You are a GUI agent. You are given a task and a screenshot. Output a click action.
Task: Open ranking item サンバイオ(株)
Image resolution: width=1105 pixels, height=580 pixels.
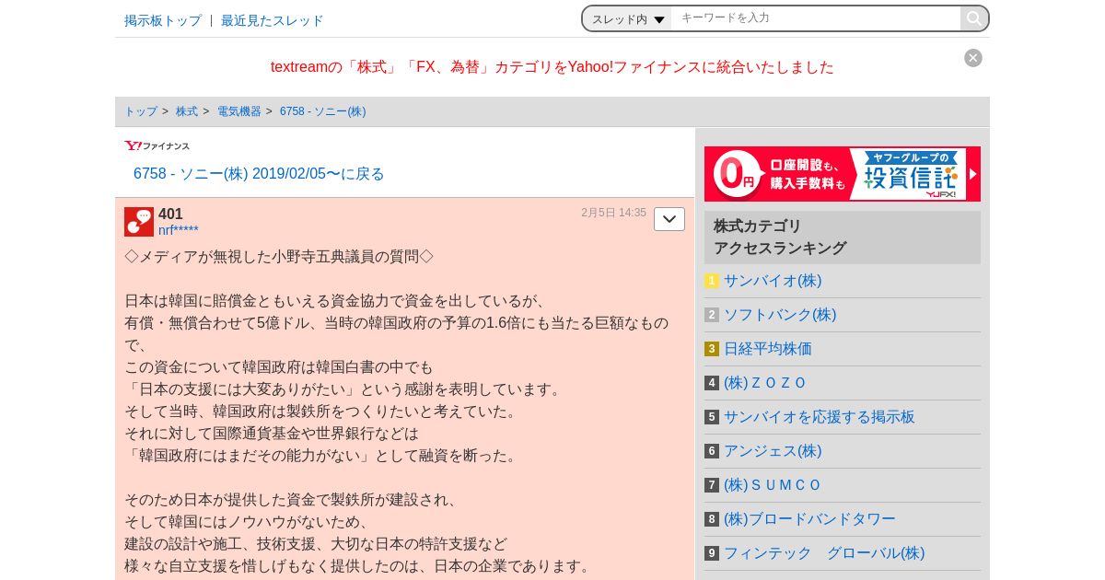click(x=773, y=281)
